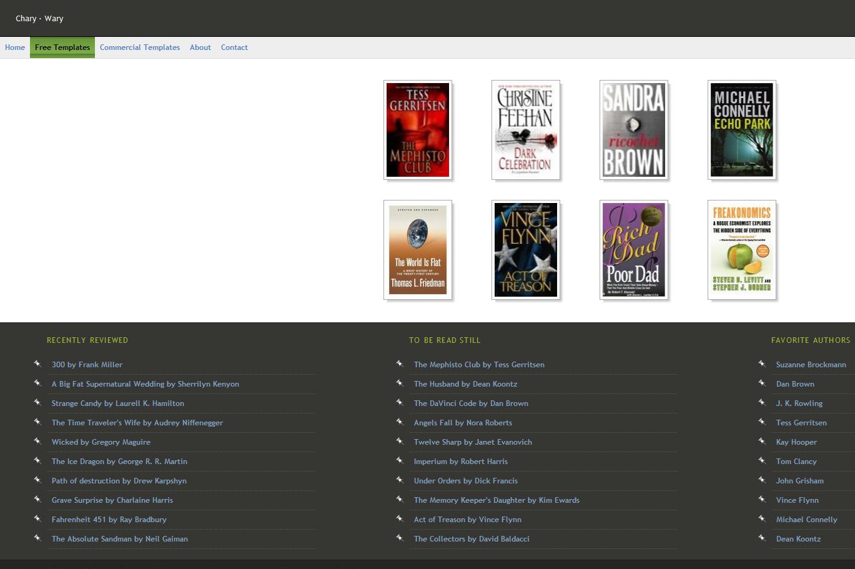Click the pin icon beside Fahrenheit 451
Viewport: 855px width, 569px height.
[x=37, y=518]
